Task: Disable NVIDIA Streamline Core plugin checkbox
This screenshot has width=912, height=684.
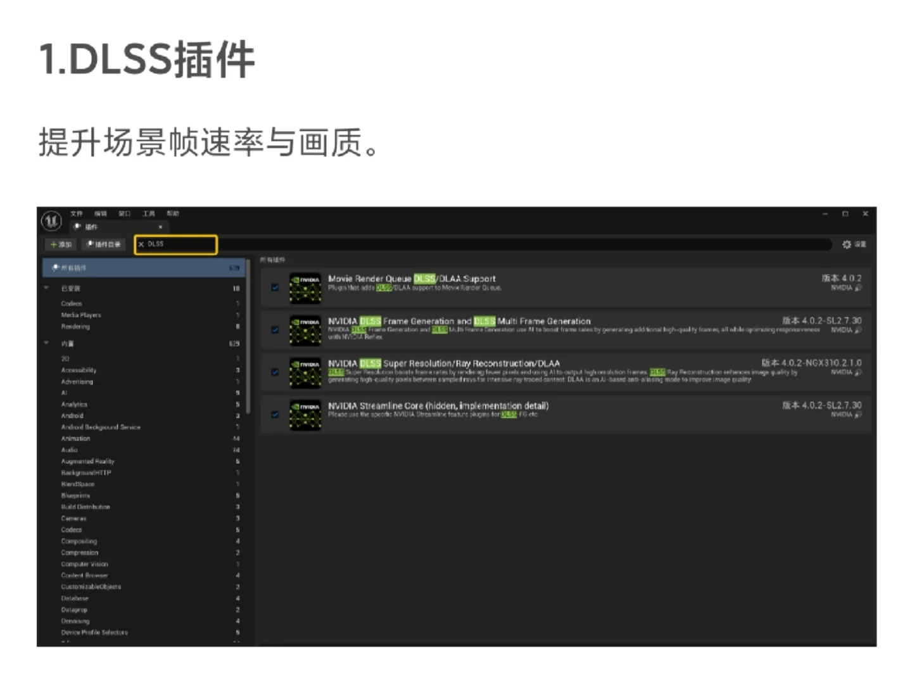Action: pyautogui.click(x=275, y=415)
